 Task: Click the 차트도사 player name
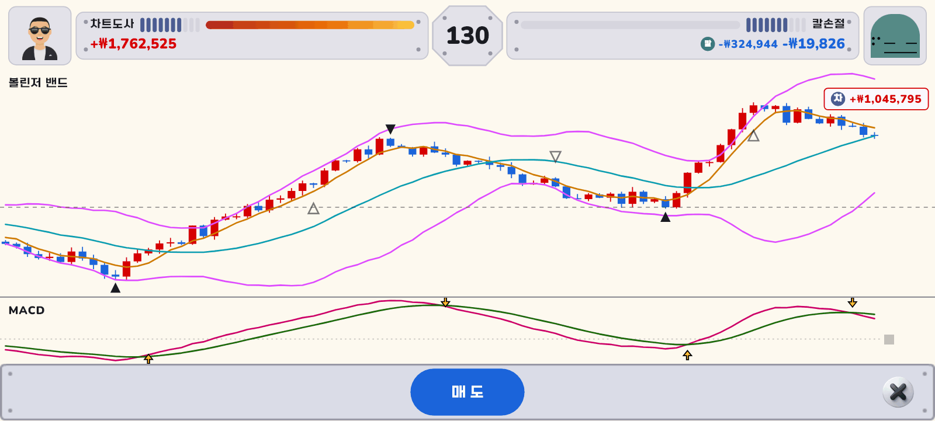click(x=112, y=24)
